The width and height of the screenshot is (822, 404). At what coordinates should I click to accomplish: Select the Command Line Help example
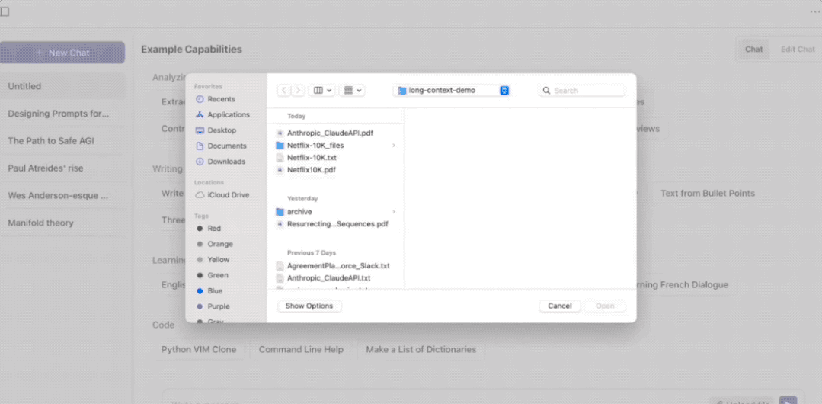click(301, 349)
